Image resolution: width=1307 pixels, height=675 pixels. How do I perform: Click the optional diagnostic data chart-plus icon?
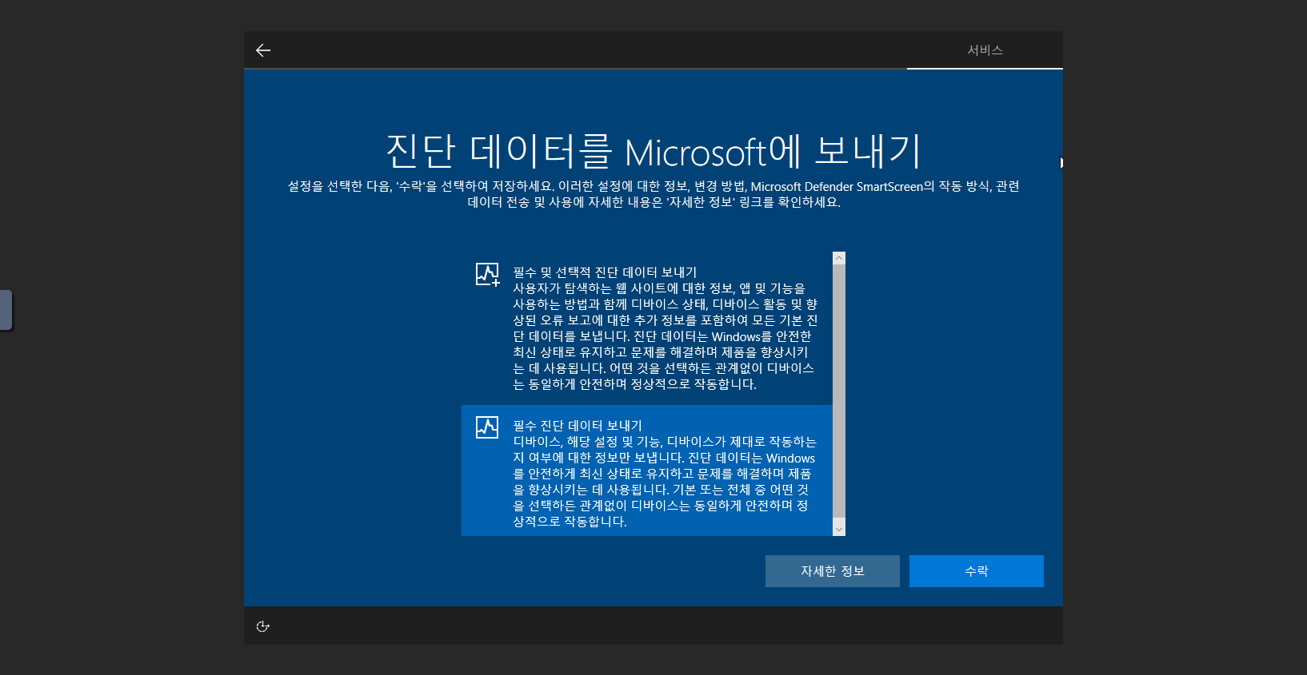tap(487, 275)
